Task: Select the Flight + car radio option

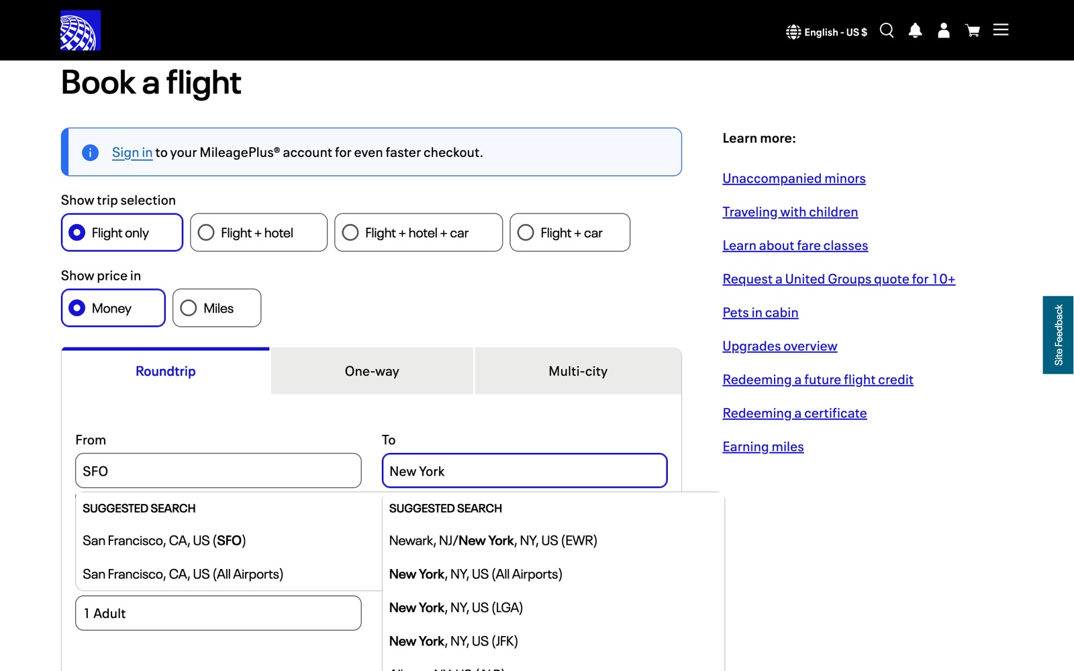Action: (x=570, y=233)
